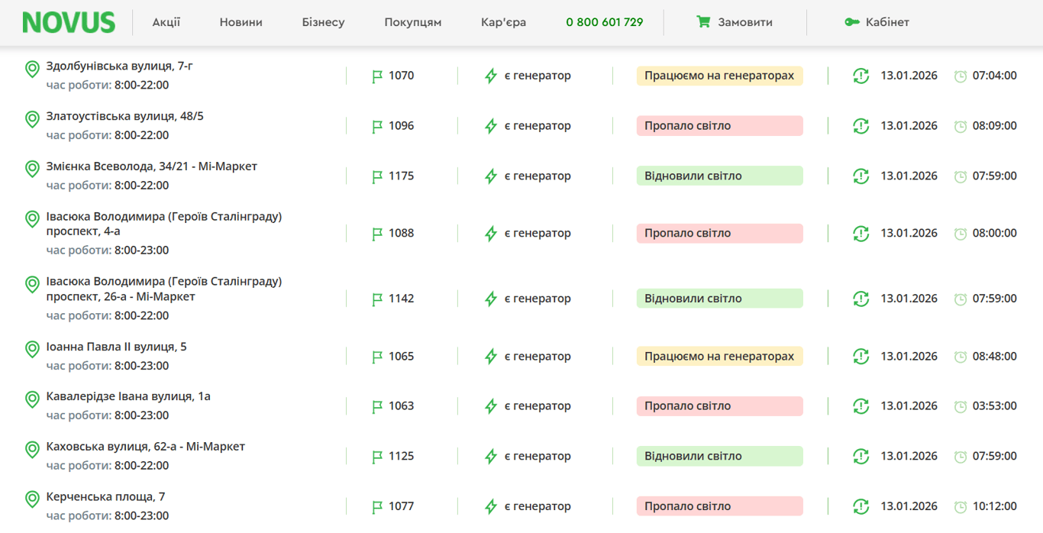
Task: Click 'Пропало світло' status for Златоустівська вулиця
Action: tap(719, 126)
